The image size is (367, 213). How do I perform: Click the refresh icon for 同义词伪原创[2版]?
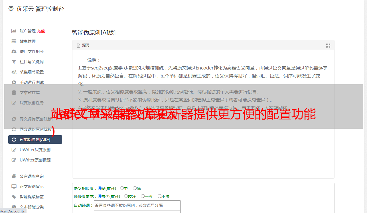(x=14, y=129)
